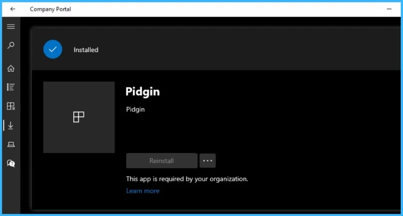Click the bold Pidgin app title

coord(143,92)
